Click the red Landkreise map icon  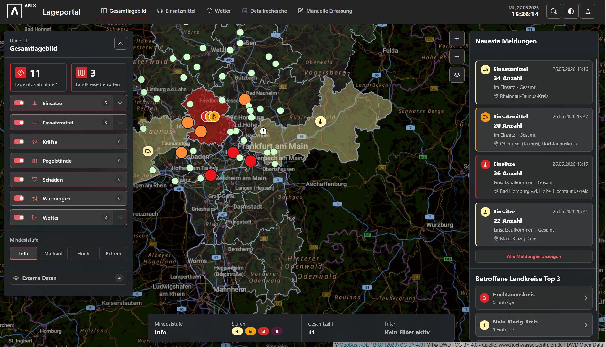81,73
